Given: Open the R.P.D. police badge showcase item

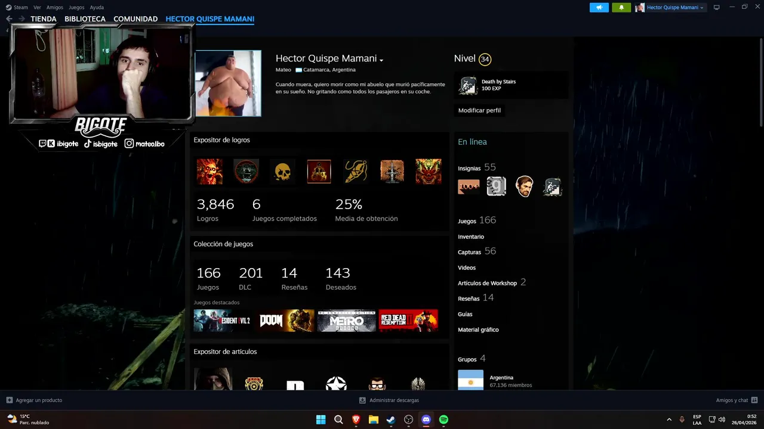Looking at the screenshot, I should 254,383.
